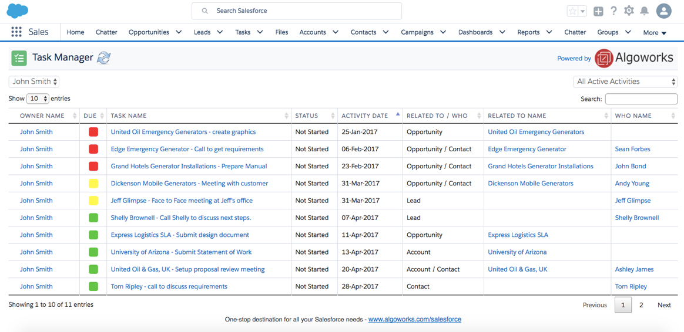The image size is (684, 332).
Task: Open the Opportunities tab
Action: click(149, 32)
